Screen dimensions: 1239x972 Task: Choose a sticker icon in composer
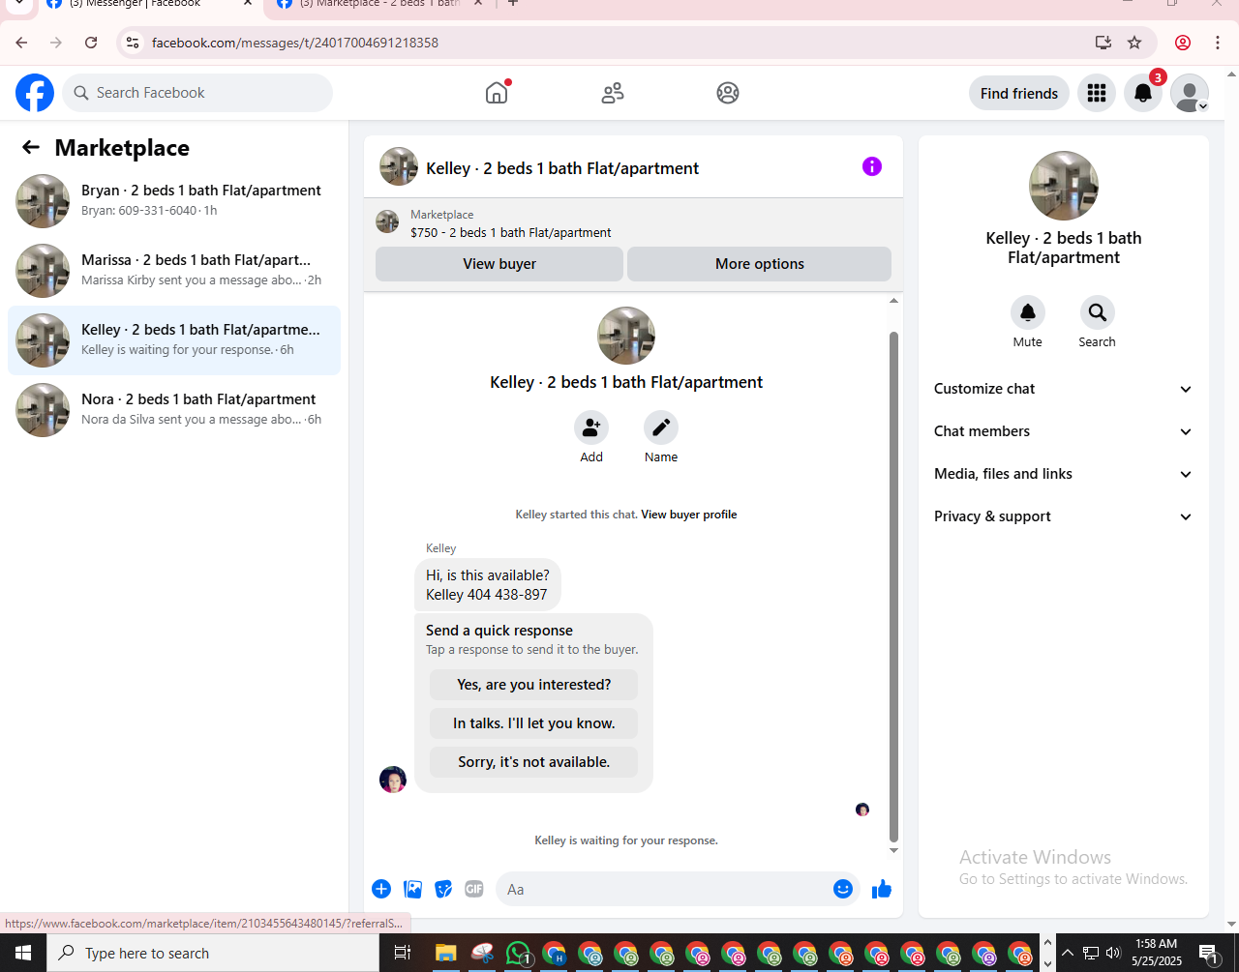pos(443,889)
